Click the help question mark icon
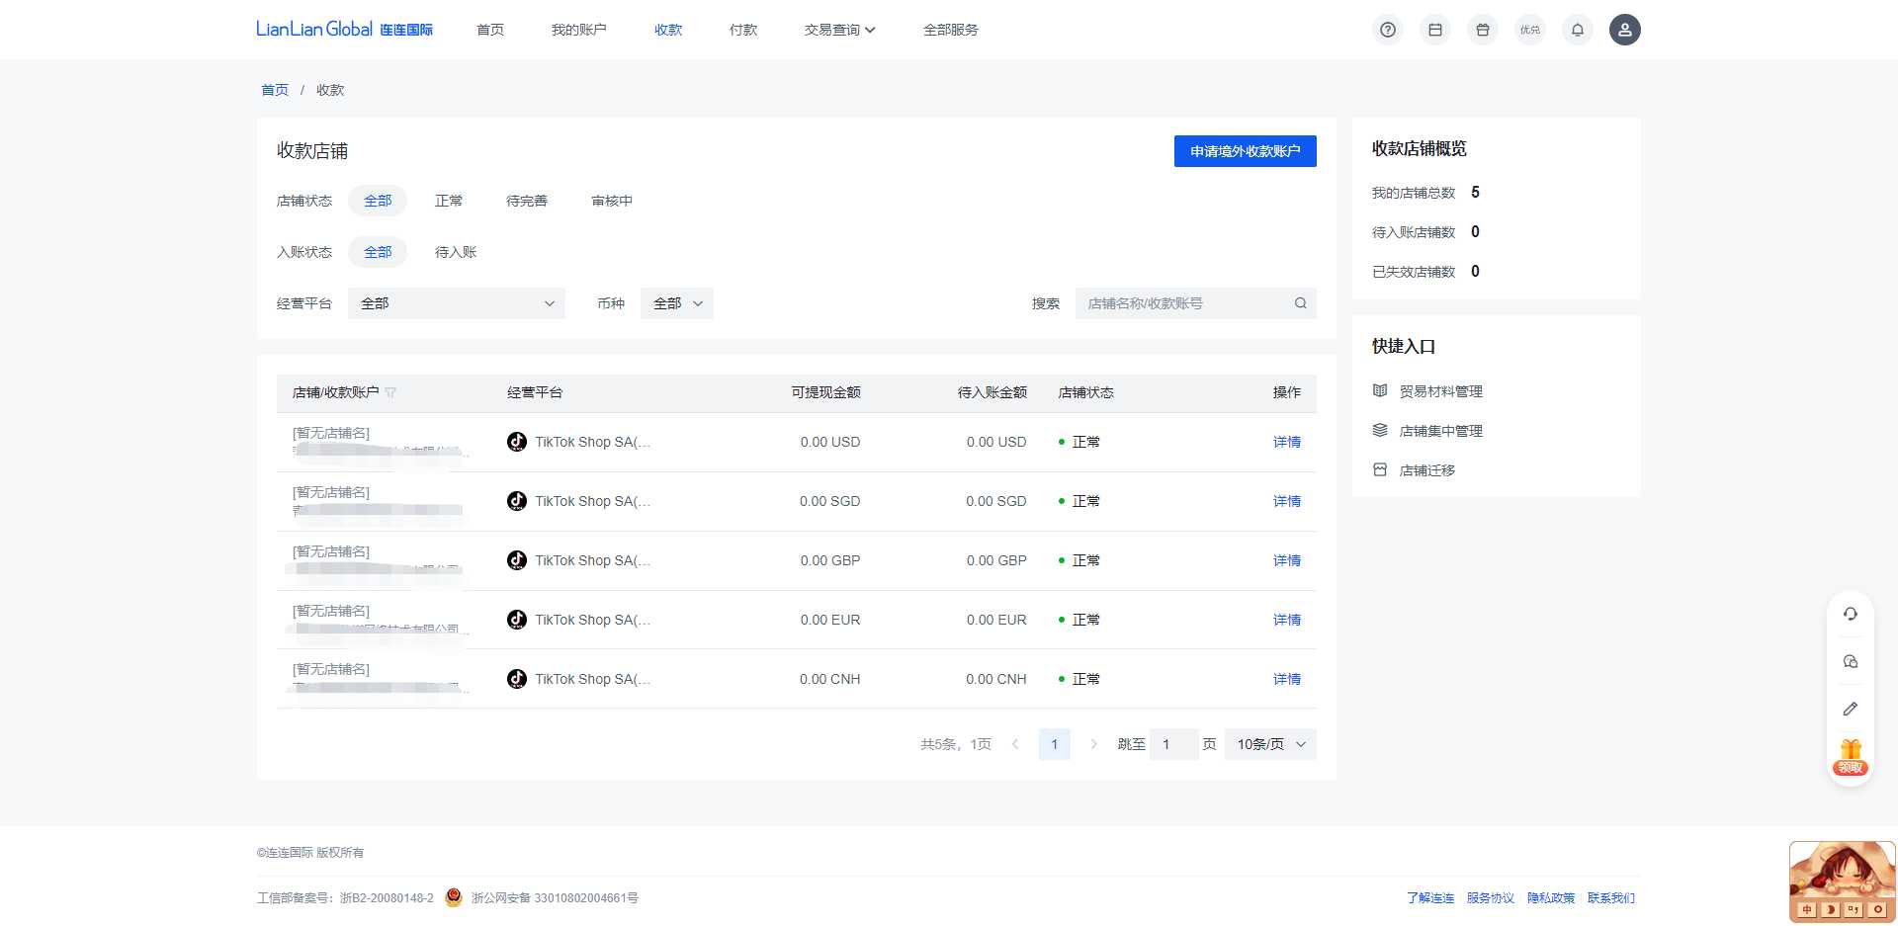The width and height of the screenshot is (1898, 926). 1388,30
